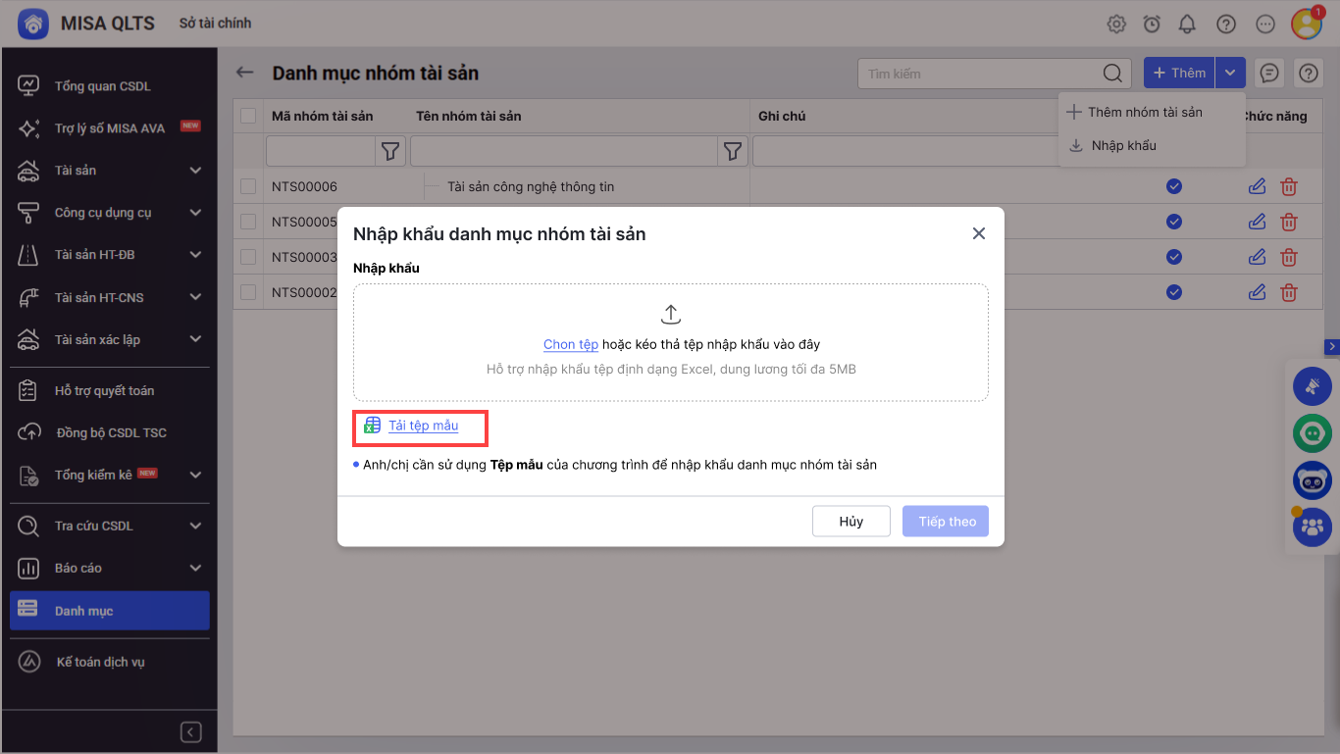Check the box for row NTS00006
The image size is (1340, 754).
tap(248, 186)
